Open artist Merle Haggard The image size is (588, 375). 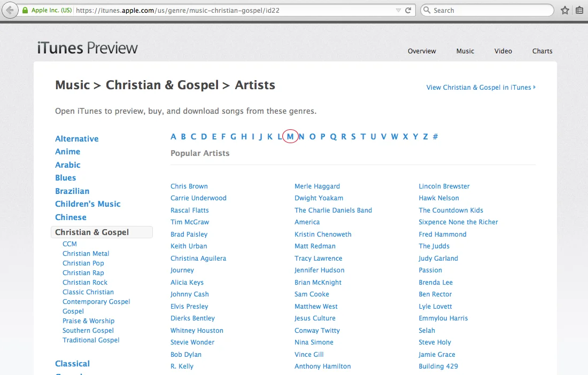[317, 186]
